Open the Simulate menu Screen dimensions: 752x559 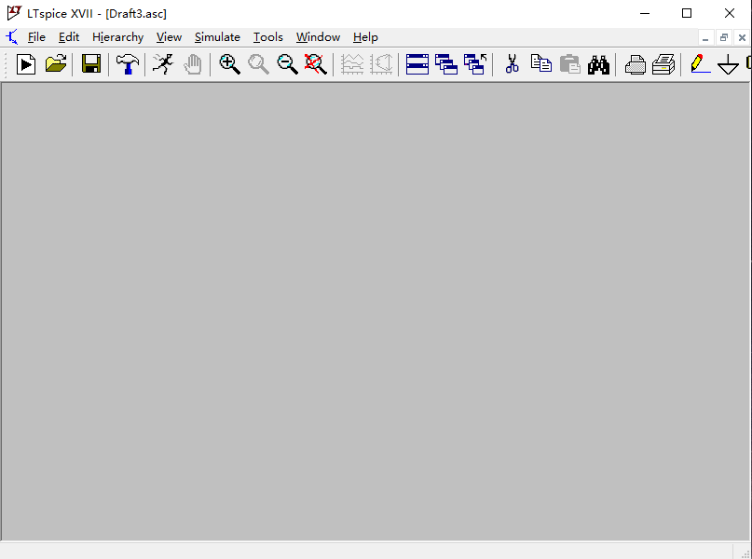pyautogui.click(x=217, y=37)
